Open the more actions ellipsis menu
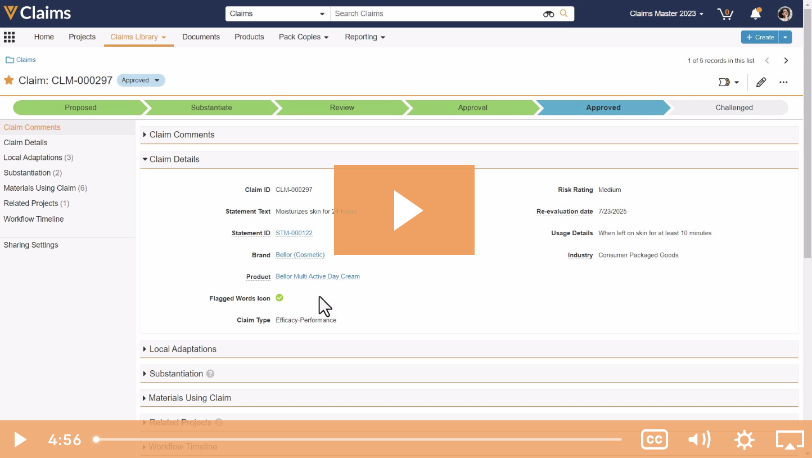 783,82
